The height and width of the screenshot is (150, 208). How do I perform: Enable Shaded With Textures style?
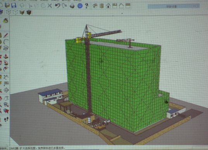(x=29, y=12)
